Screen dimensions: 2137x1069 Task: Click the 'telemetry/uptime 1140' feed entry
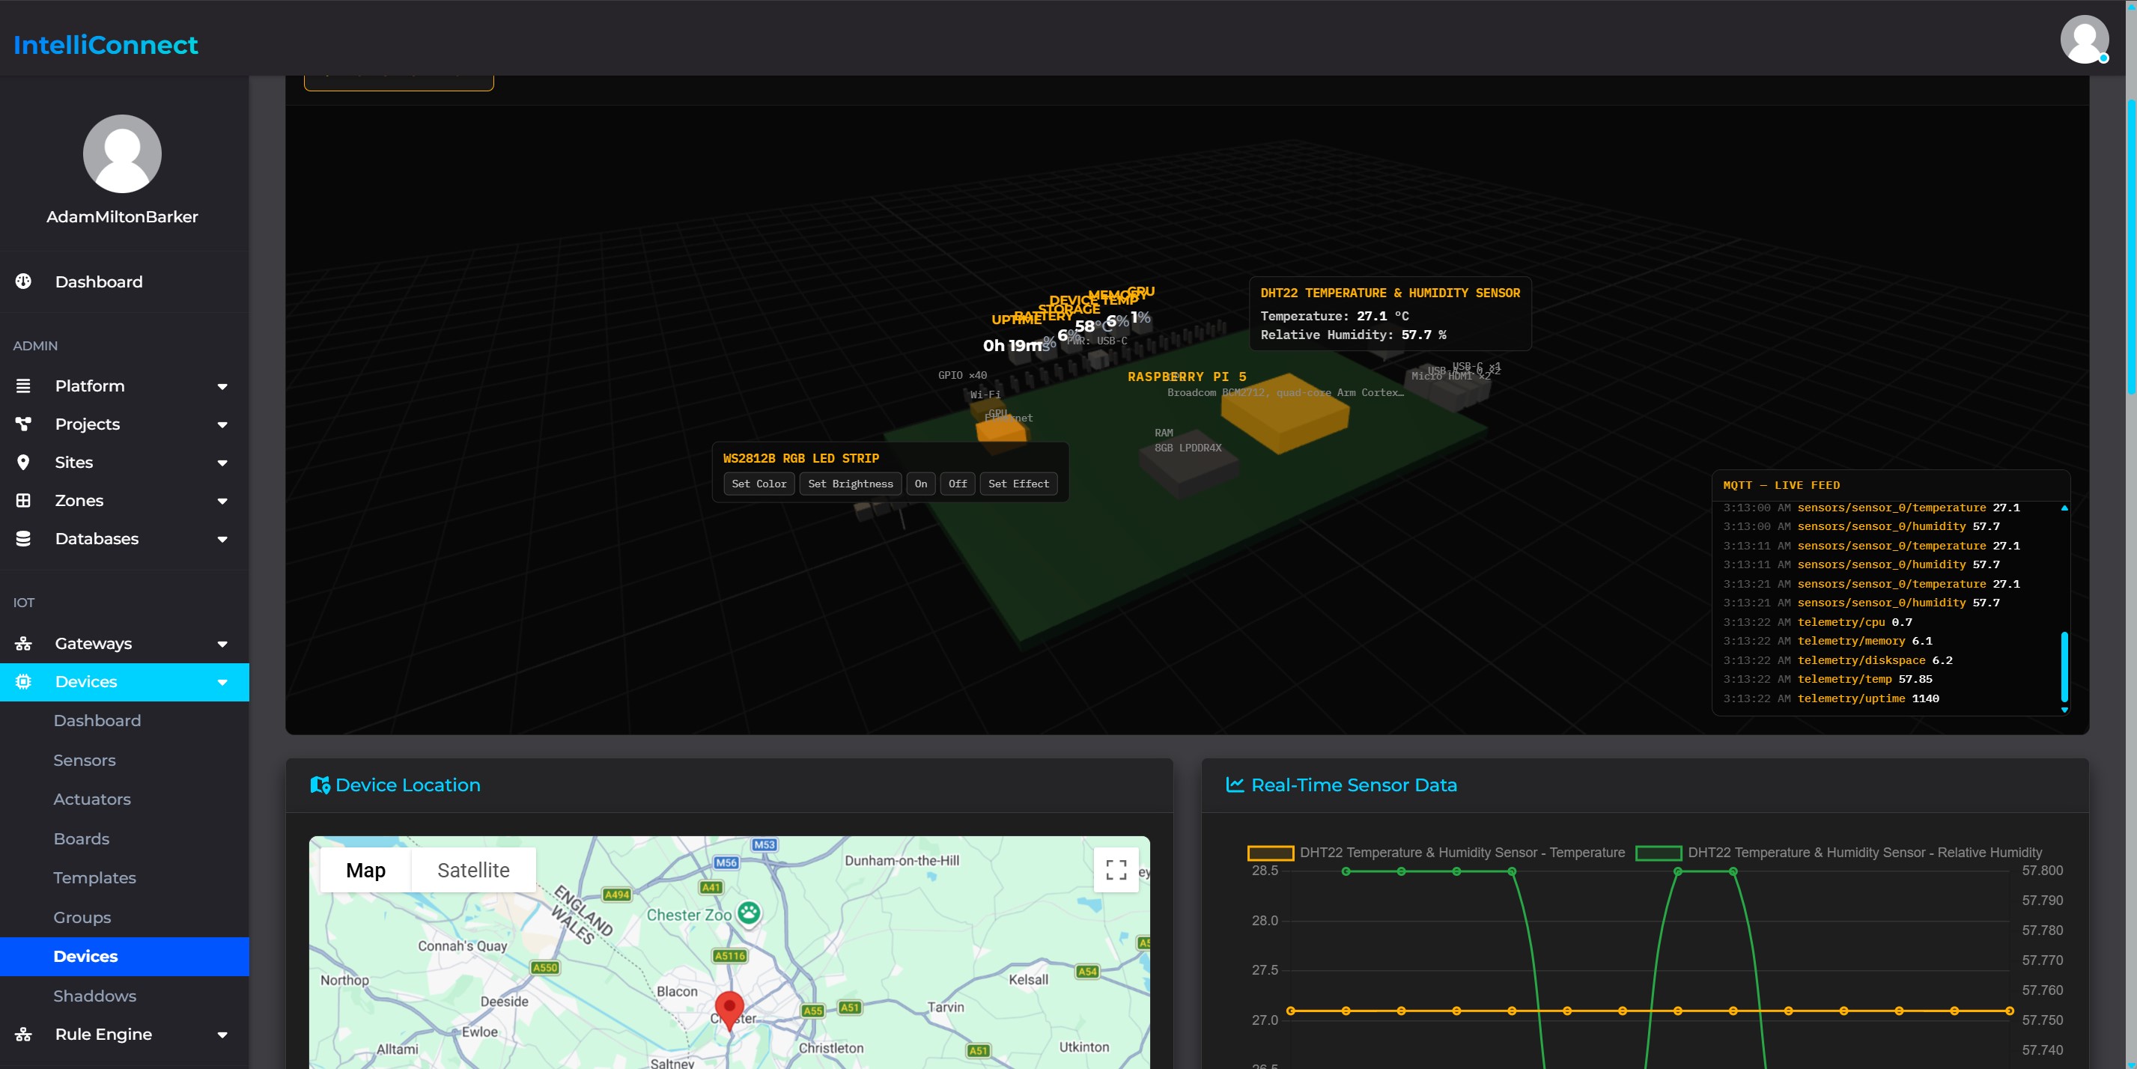point(1831,698)
